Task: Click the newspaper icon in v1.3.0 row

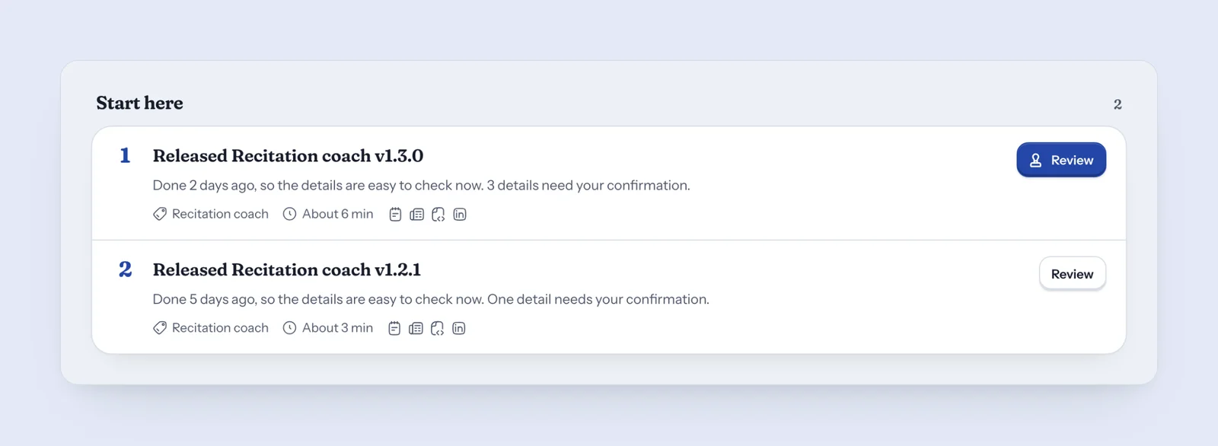Action: 416,215
